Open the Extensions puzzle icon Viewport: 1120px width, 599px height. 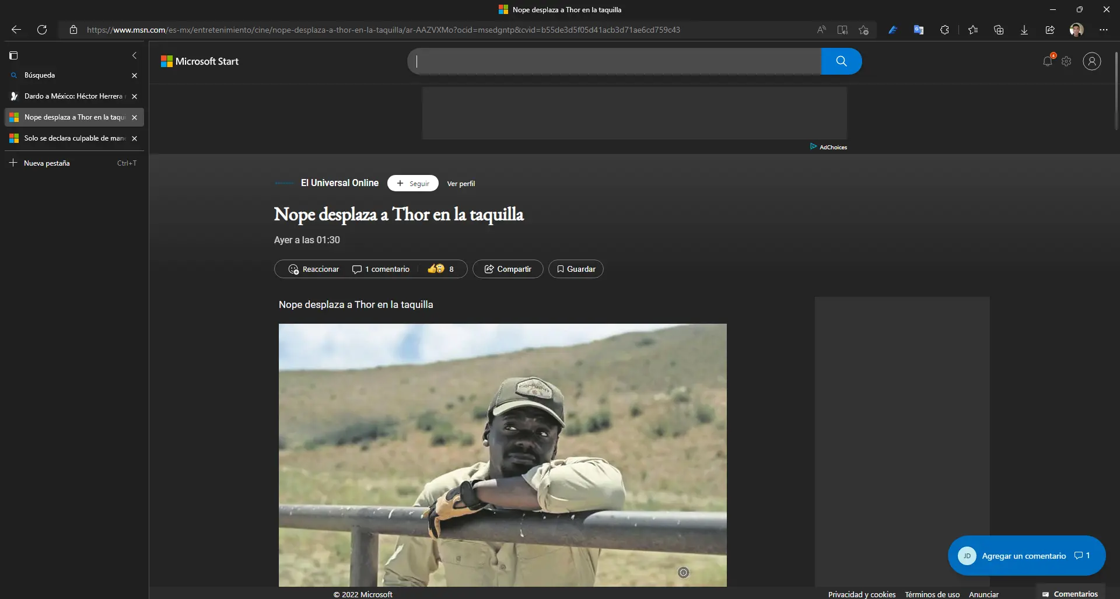[x=944, y=30]
